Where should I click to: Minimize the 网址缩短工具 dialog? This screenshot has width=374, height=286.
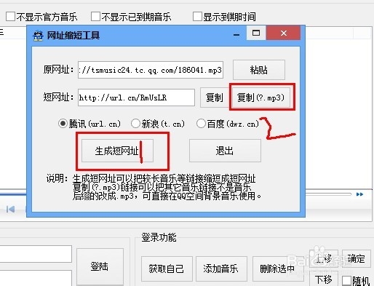(236, 35)
